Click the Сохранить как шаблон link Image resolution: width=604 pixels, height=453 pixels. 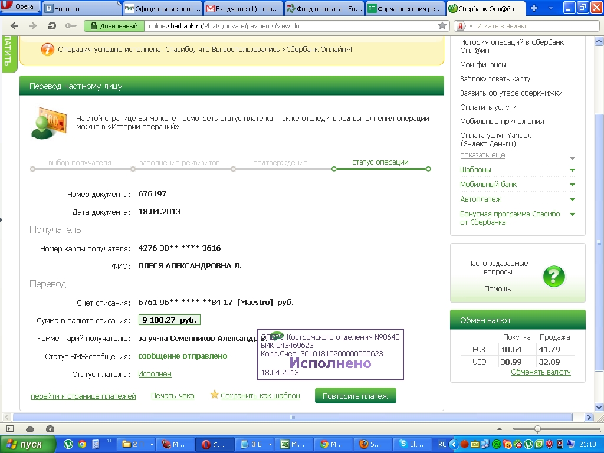[x=260, y=396]
